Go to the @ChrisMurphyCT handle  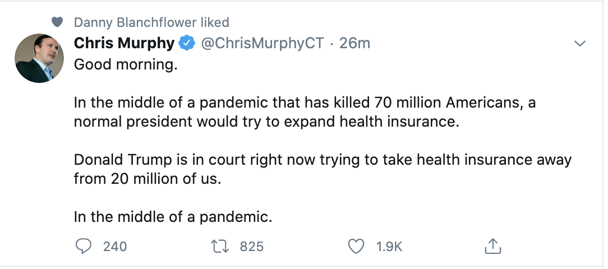click(x=262, y=43)
